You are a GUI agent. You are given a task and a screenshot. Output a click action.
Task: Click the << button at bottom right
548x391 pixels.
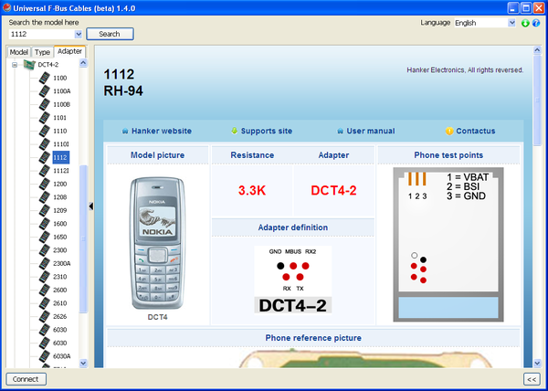point(531,378)
